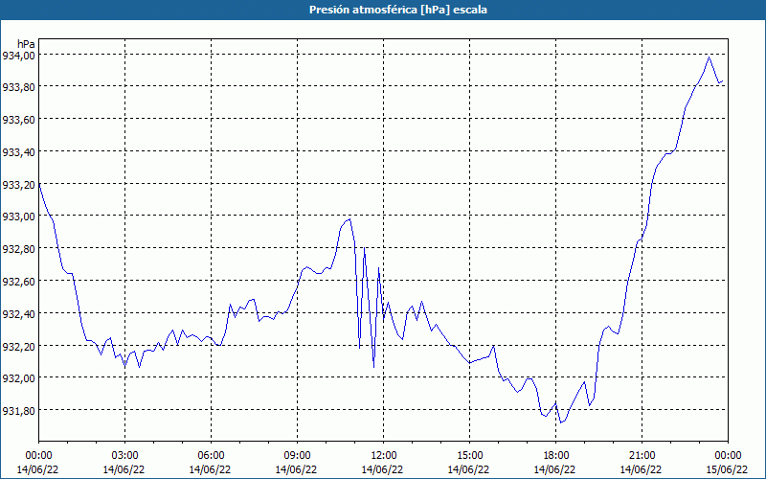Click the chart title 'Presión atmosférica [hPa] escala'
Image resolution: width=766 pixels, height=479 pixels.
click(397, 10)
